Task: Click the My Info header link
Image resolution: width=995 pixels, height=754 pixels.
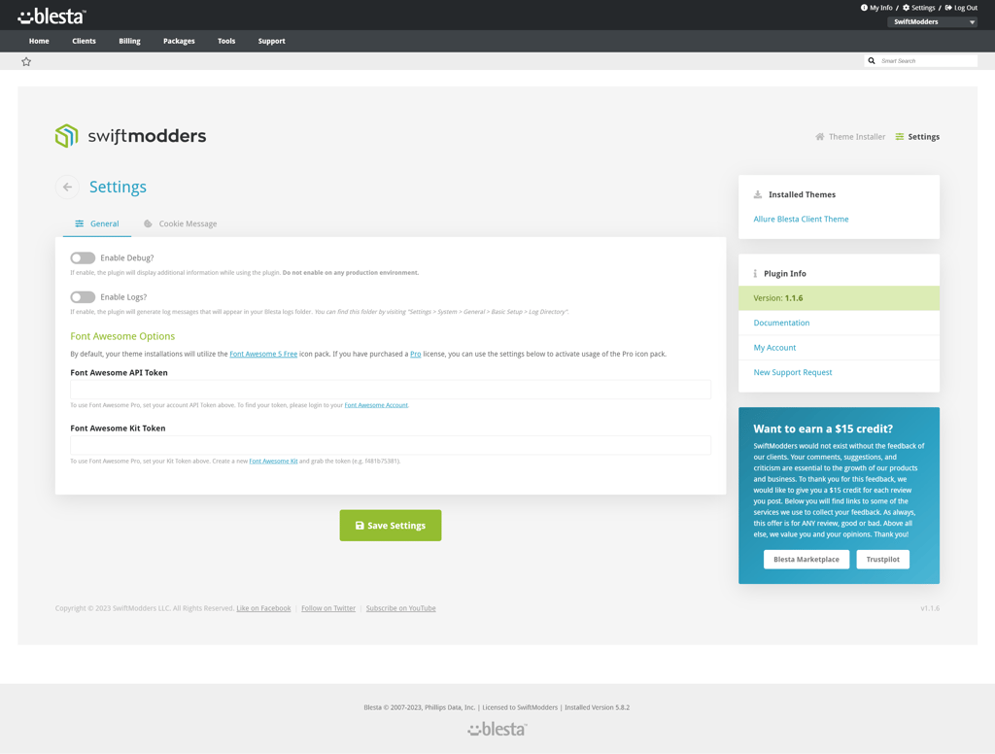Action: coord(876,8)
